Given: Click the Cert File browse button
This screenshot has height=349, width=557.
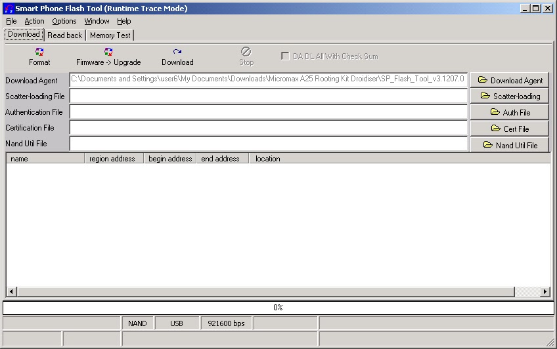Looking at the screenshot, I should click(510, 129).
